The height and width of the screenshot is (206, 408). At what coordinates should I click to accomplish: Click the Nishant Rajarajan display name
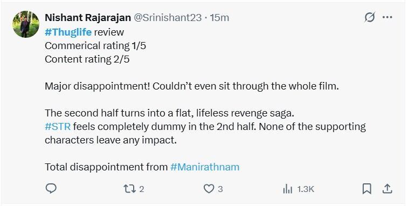(x=88, y=17)
